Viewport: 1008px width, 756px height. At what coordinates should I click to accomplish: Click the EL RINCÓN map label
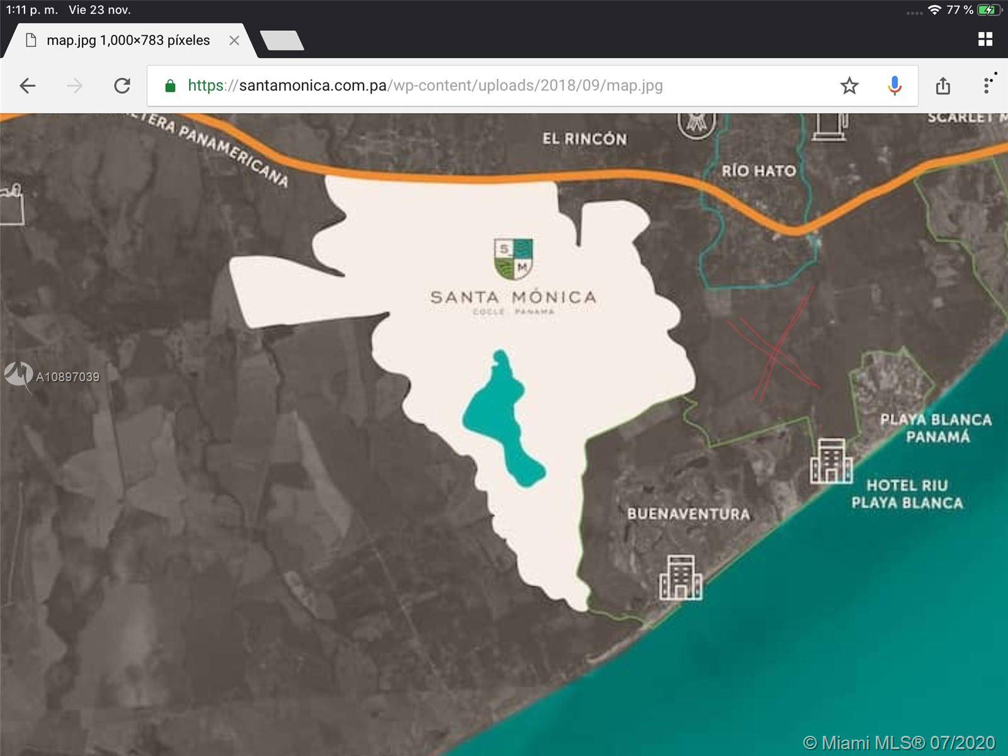point(585,139)
